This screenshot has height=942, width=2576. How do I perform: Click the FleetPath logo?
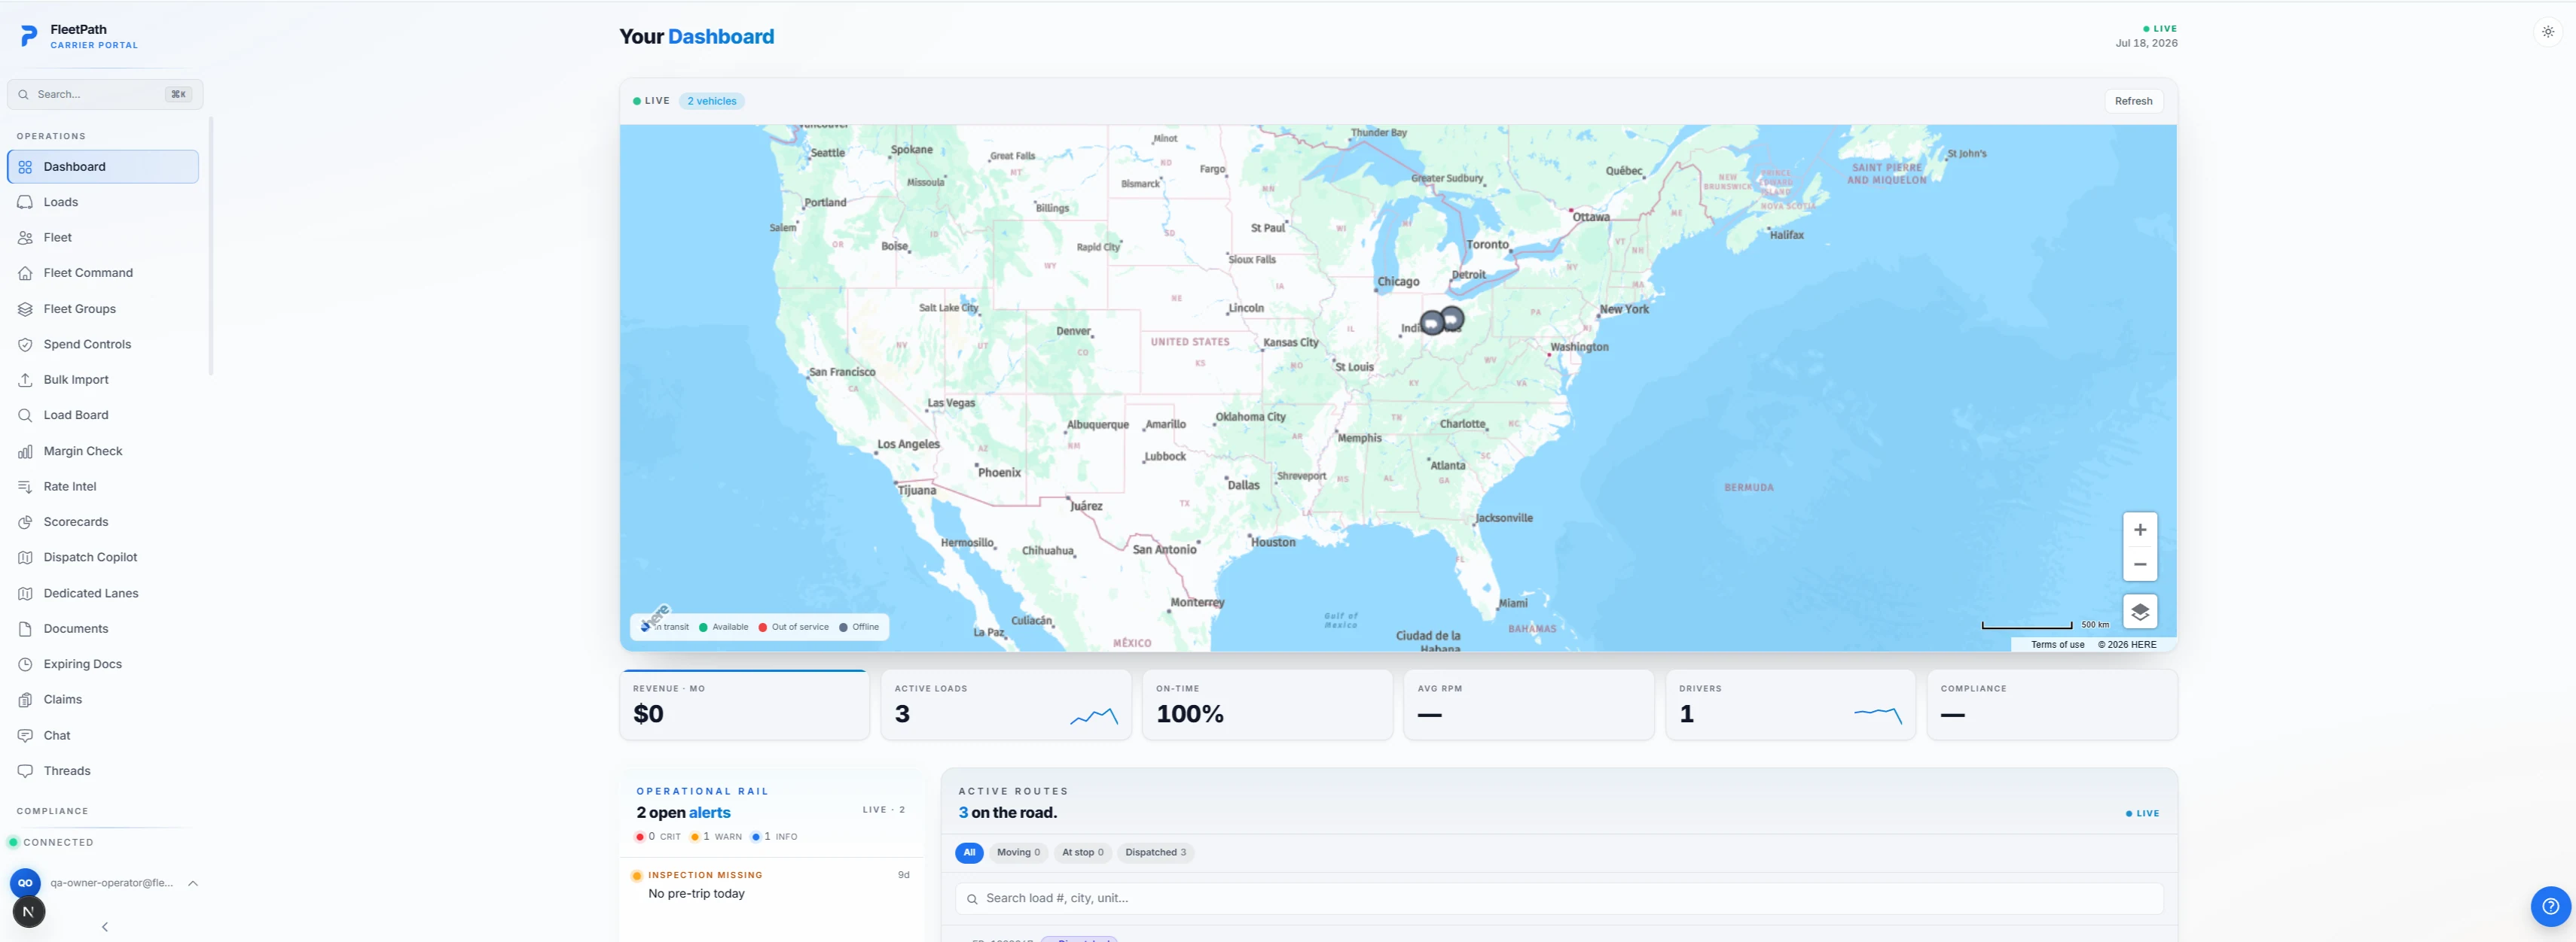(x=29, y=36)
